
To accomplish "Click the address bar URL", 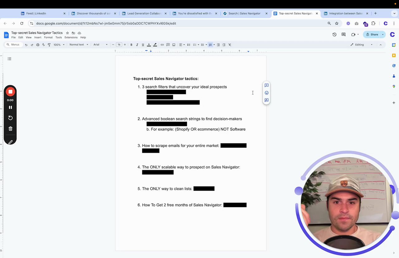I will [106, 23].
